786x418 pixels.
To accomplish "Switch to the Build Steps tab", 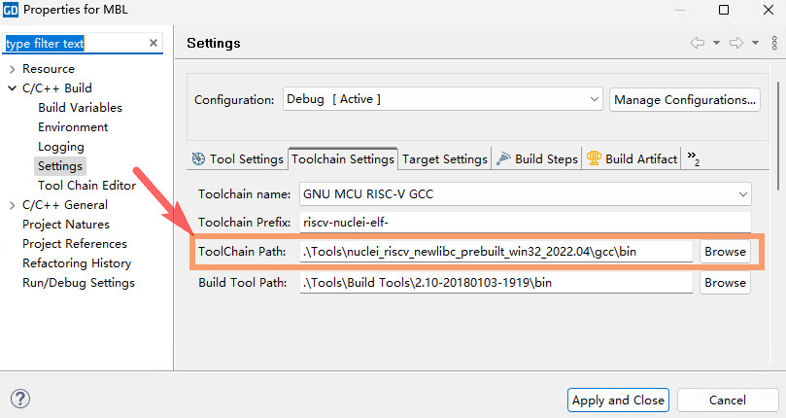I will point(537,158).
